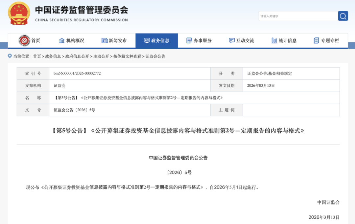The image size is (355, 224).
Task: Click the bar chart icon for 统计信息
Action: [x=274, y=41]
